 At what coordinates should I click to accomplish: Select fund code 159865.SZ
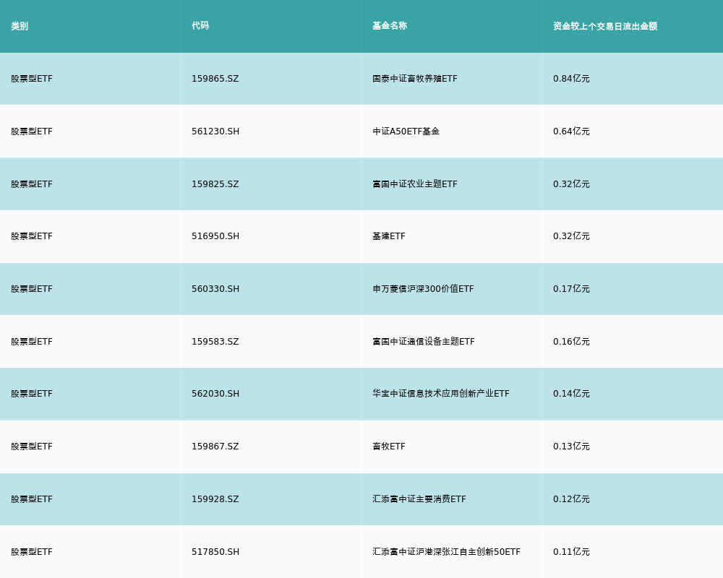(215, 79)
